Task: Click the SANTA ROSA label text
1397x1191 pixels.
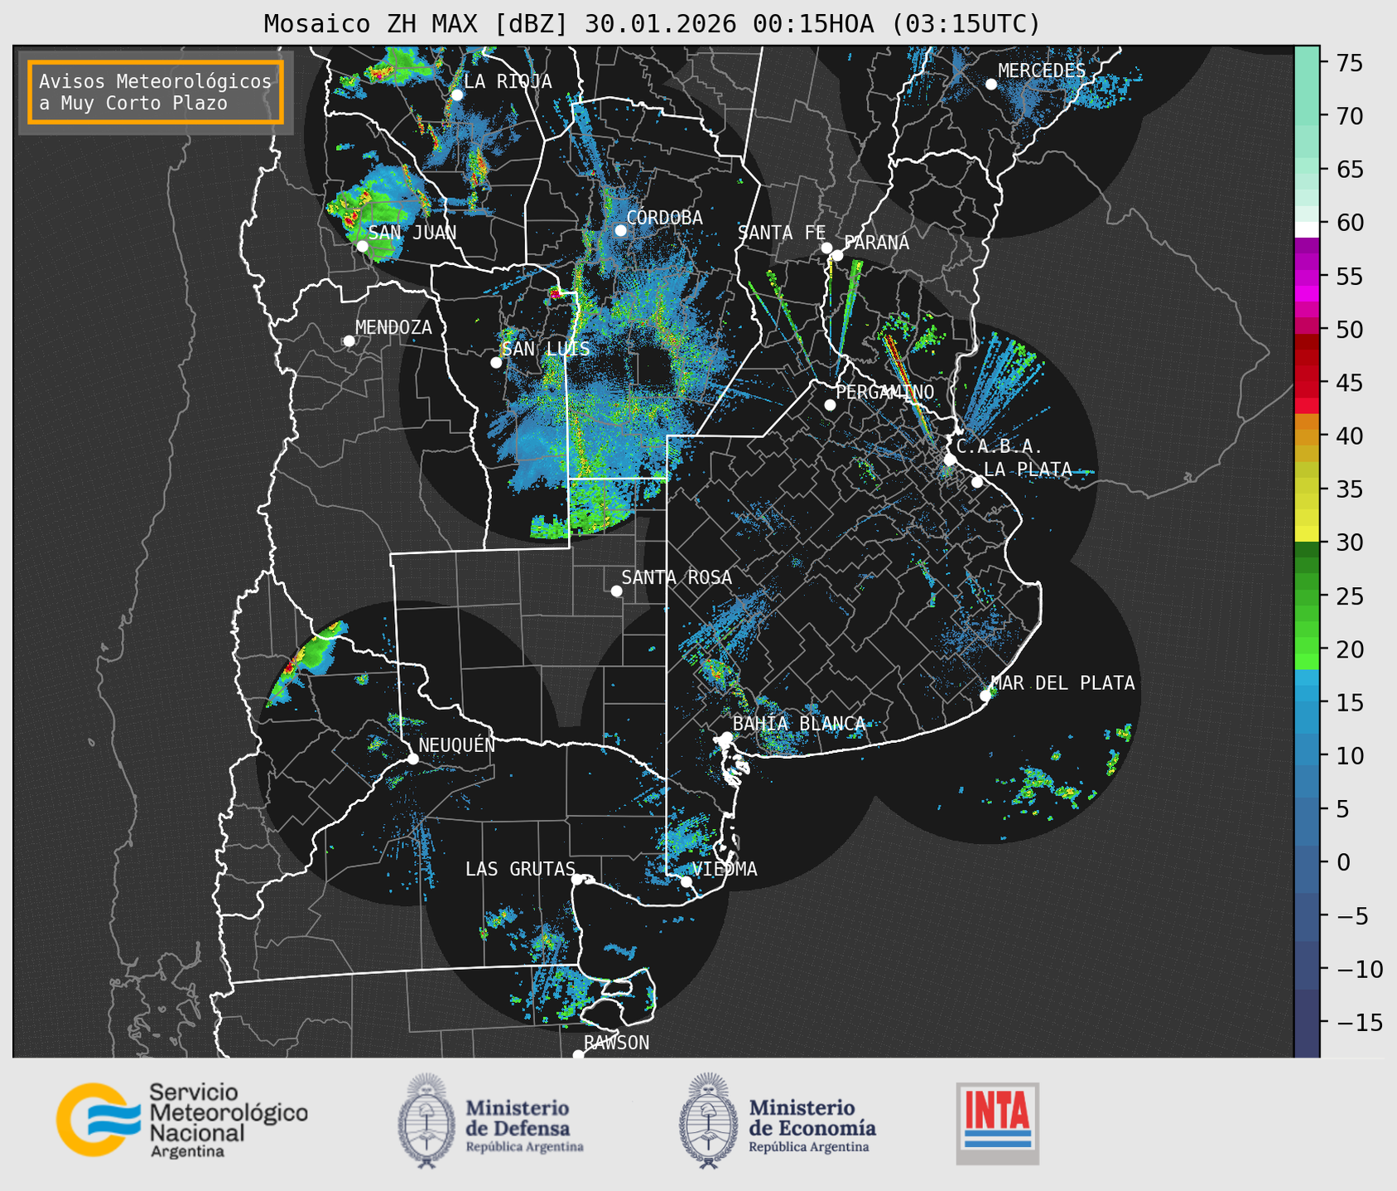Action: [677, 577]
